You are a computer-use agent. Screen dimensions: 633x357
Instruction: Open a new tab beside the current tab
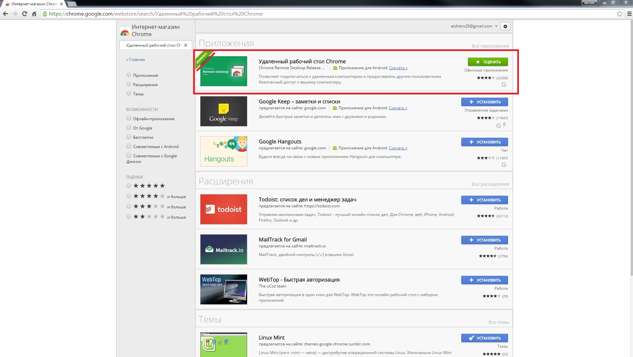coord(72,4)
